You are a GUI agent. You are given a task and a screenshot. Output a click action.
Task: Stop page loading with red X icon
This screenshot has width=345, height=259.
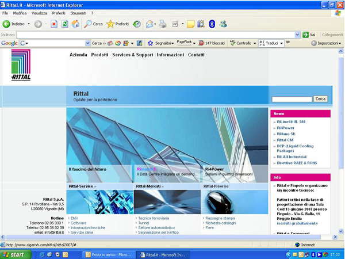click(x=54, y=24)
